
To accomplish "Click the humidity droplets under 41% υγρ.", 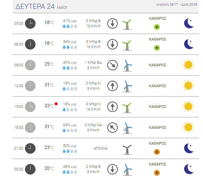I will click(70, 26).
